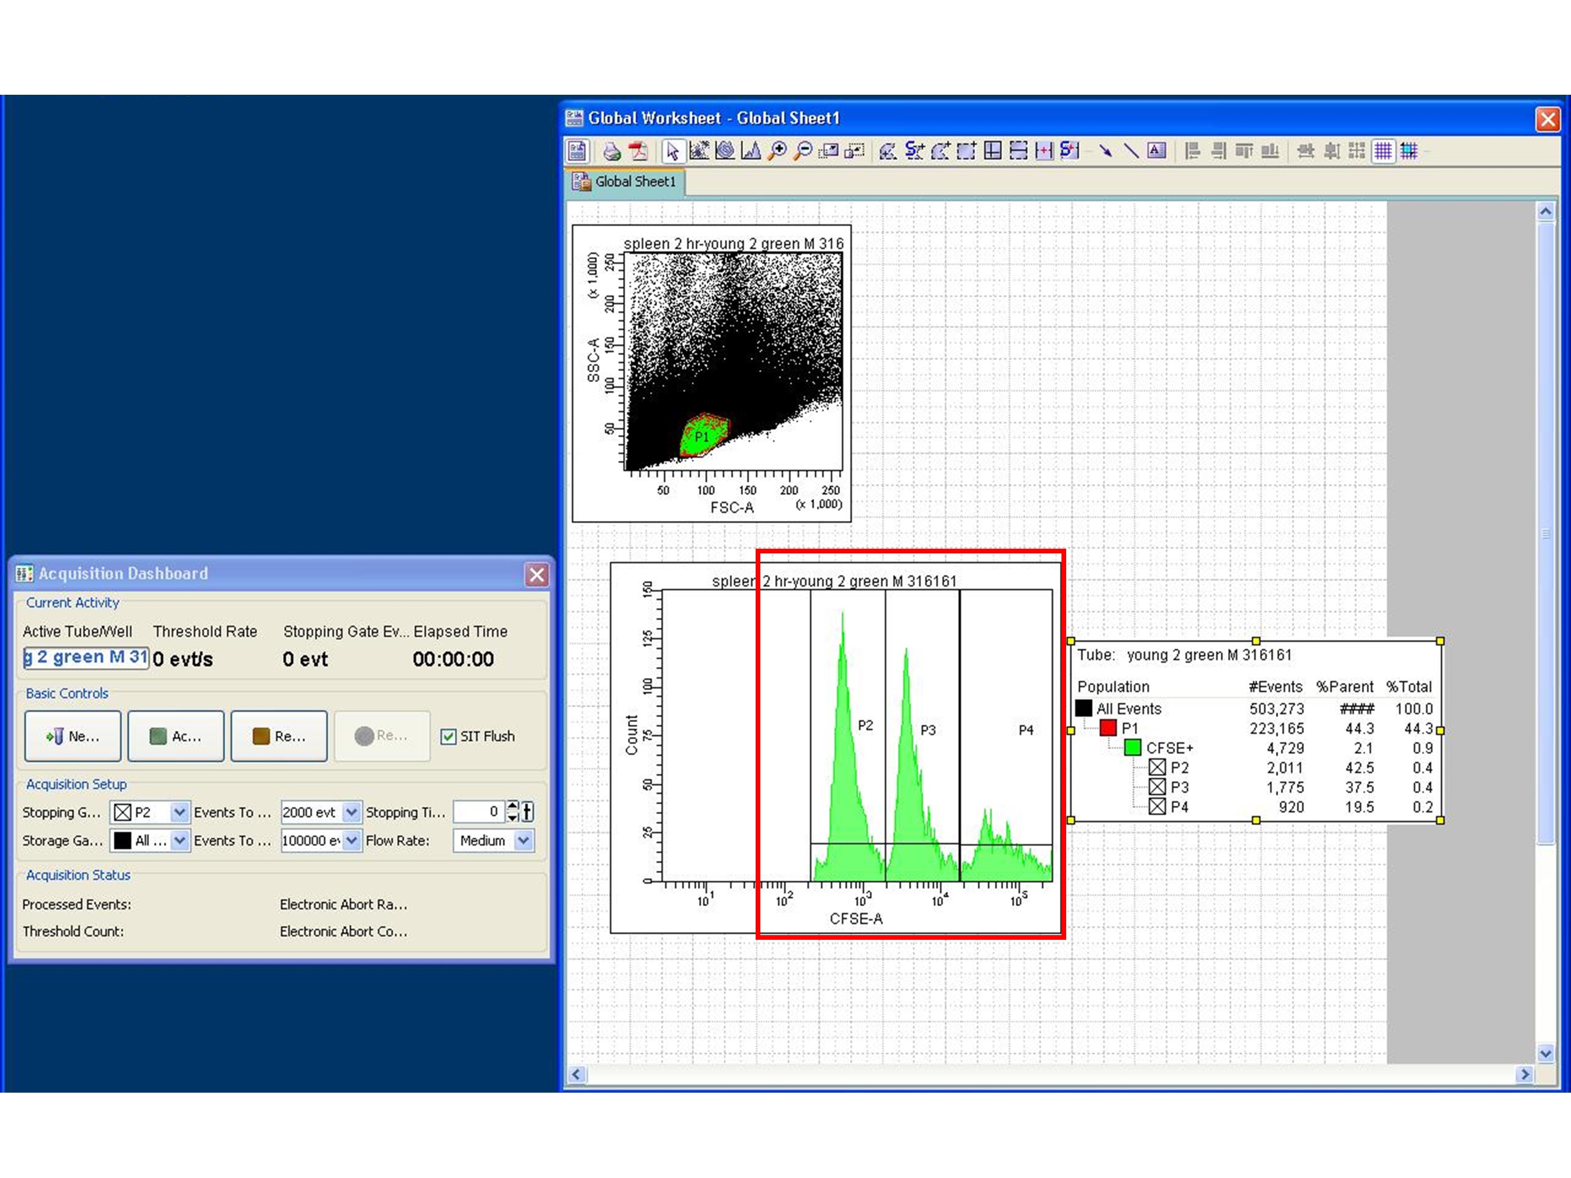Select the Text annotation tool
The width and height of the screenshot is (1571, 1178).
[1156, 151]
